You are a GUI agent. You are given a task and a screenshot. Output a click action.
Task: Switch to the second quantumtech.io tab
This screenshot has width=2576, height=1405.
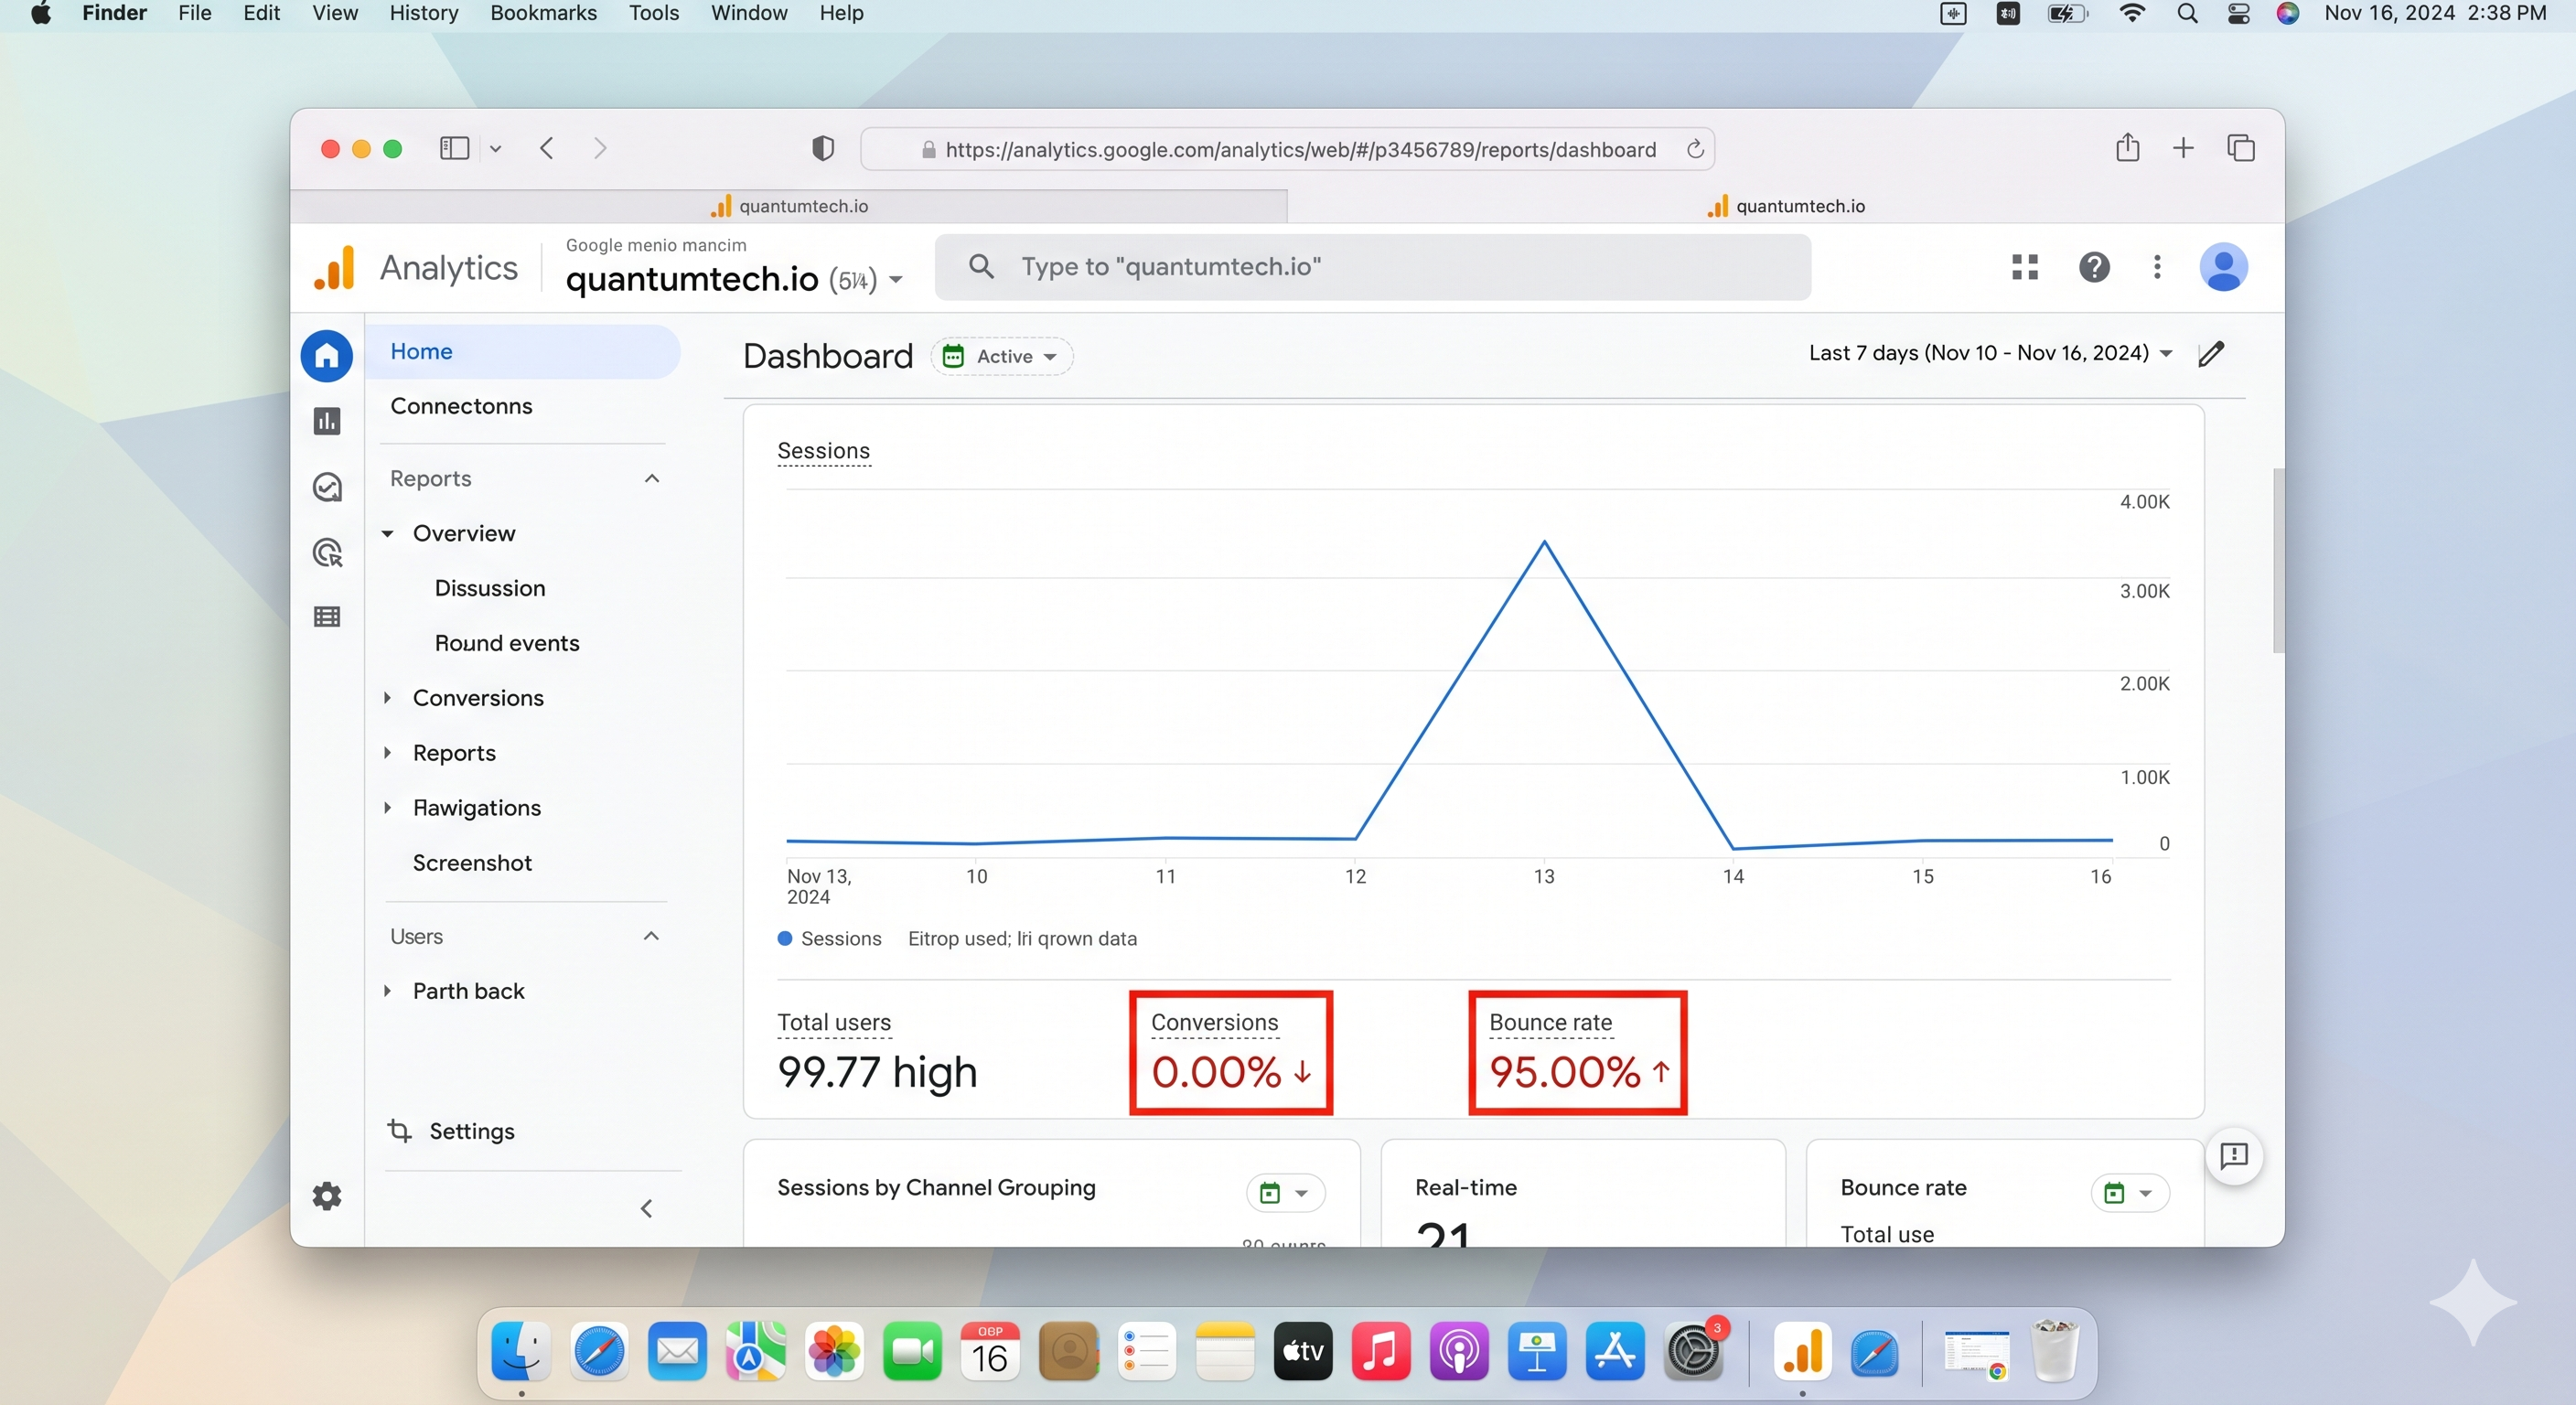pos(1786,206)
